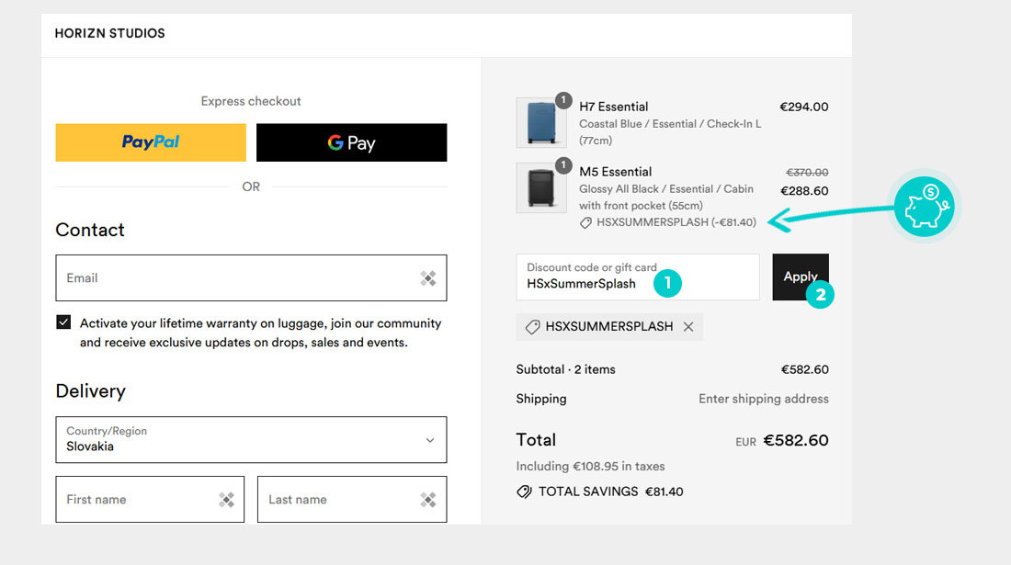The image size is (1011, 565).
Task: Click the piggy bank savings icon
Action: 925,206
